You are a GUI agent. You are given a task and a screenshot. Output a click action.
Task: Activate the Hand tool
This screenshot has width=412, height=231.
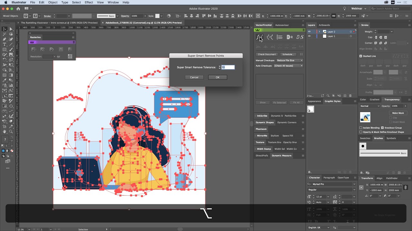[x=5, y=132]
